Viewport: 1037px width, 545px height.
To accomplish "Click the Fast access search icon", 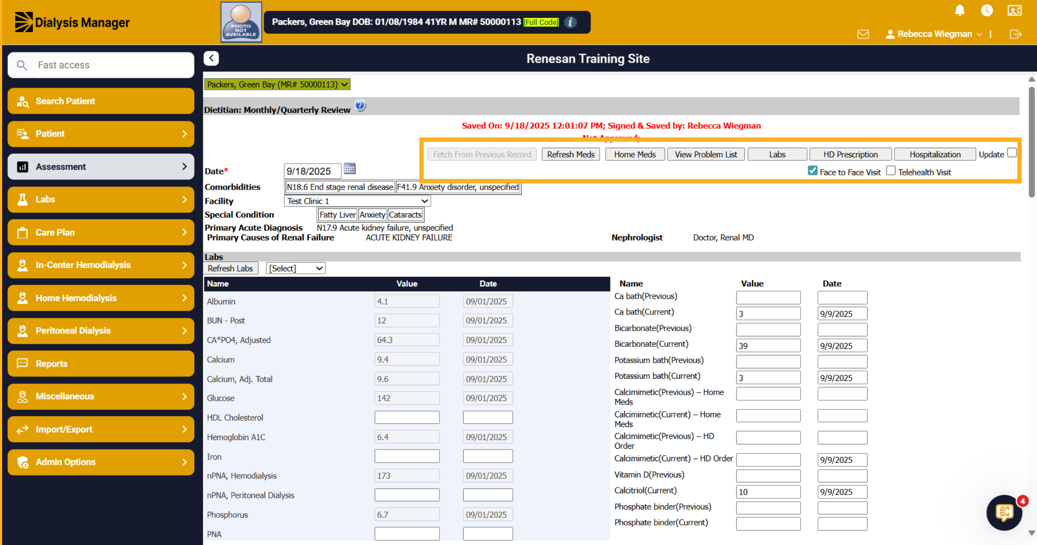I will [x=22, y=65].
